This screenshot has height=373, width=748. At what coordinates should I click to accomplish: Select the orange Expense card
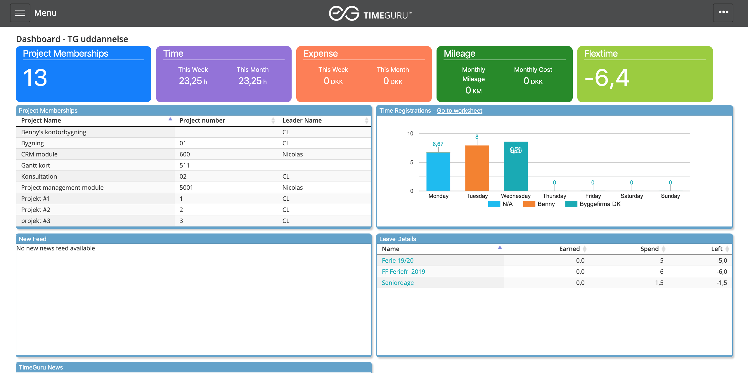pos(364,74)
